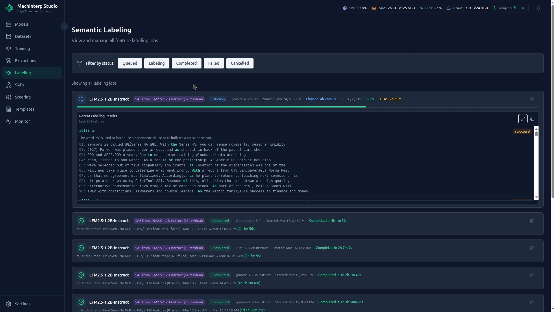The width and height of the screenshot is (555, 312).
Task: Click the RAM memory icon in status bar
Action: 374,8
